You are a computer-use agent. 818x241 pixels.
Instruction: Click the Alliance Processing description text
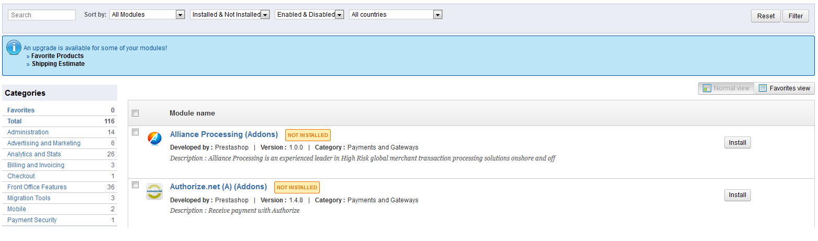[363, 158]
